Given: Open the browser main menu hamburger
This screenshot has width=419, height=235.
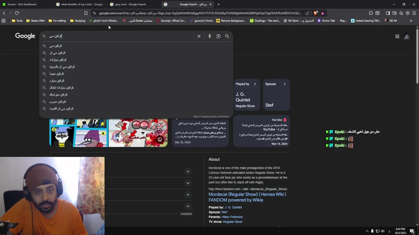Looking at the screenshot, I should 414,13.
